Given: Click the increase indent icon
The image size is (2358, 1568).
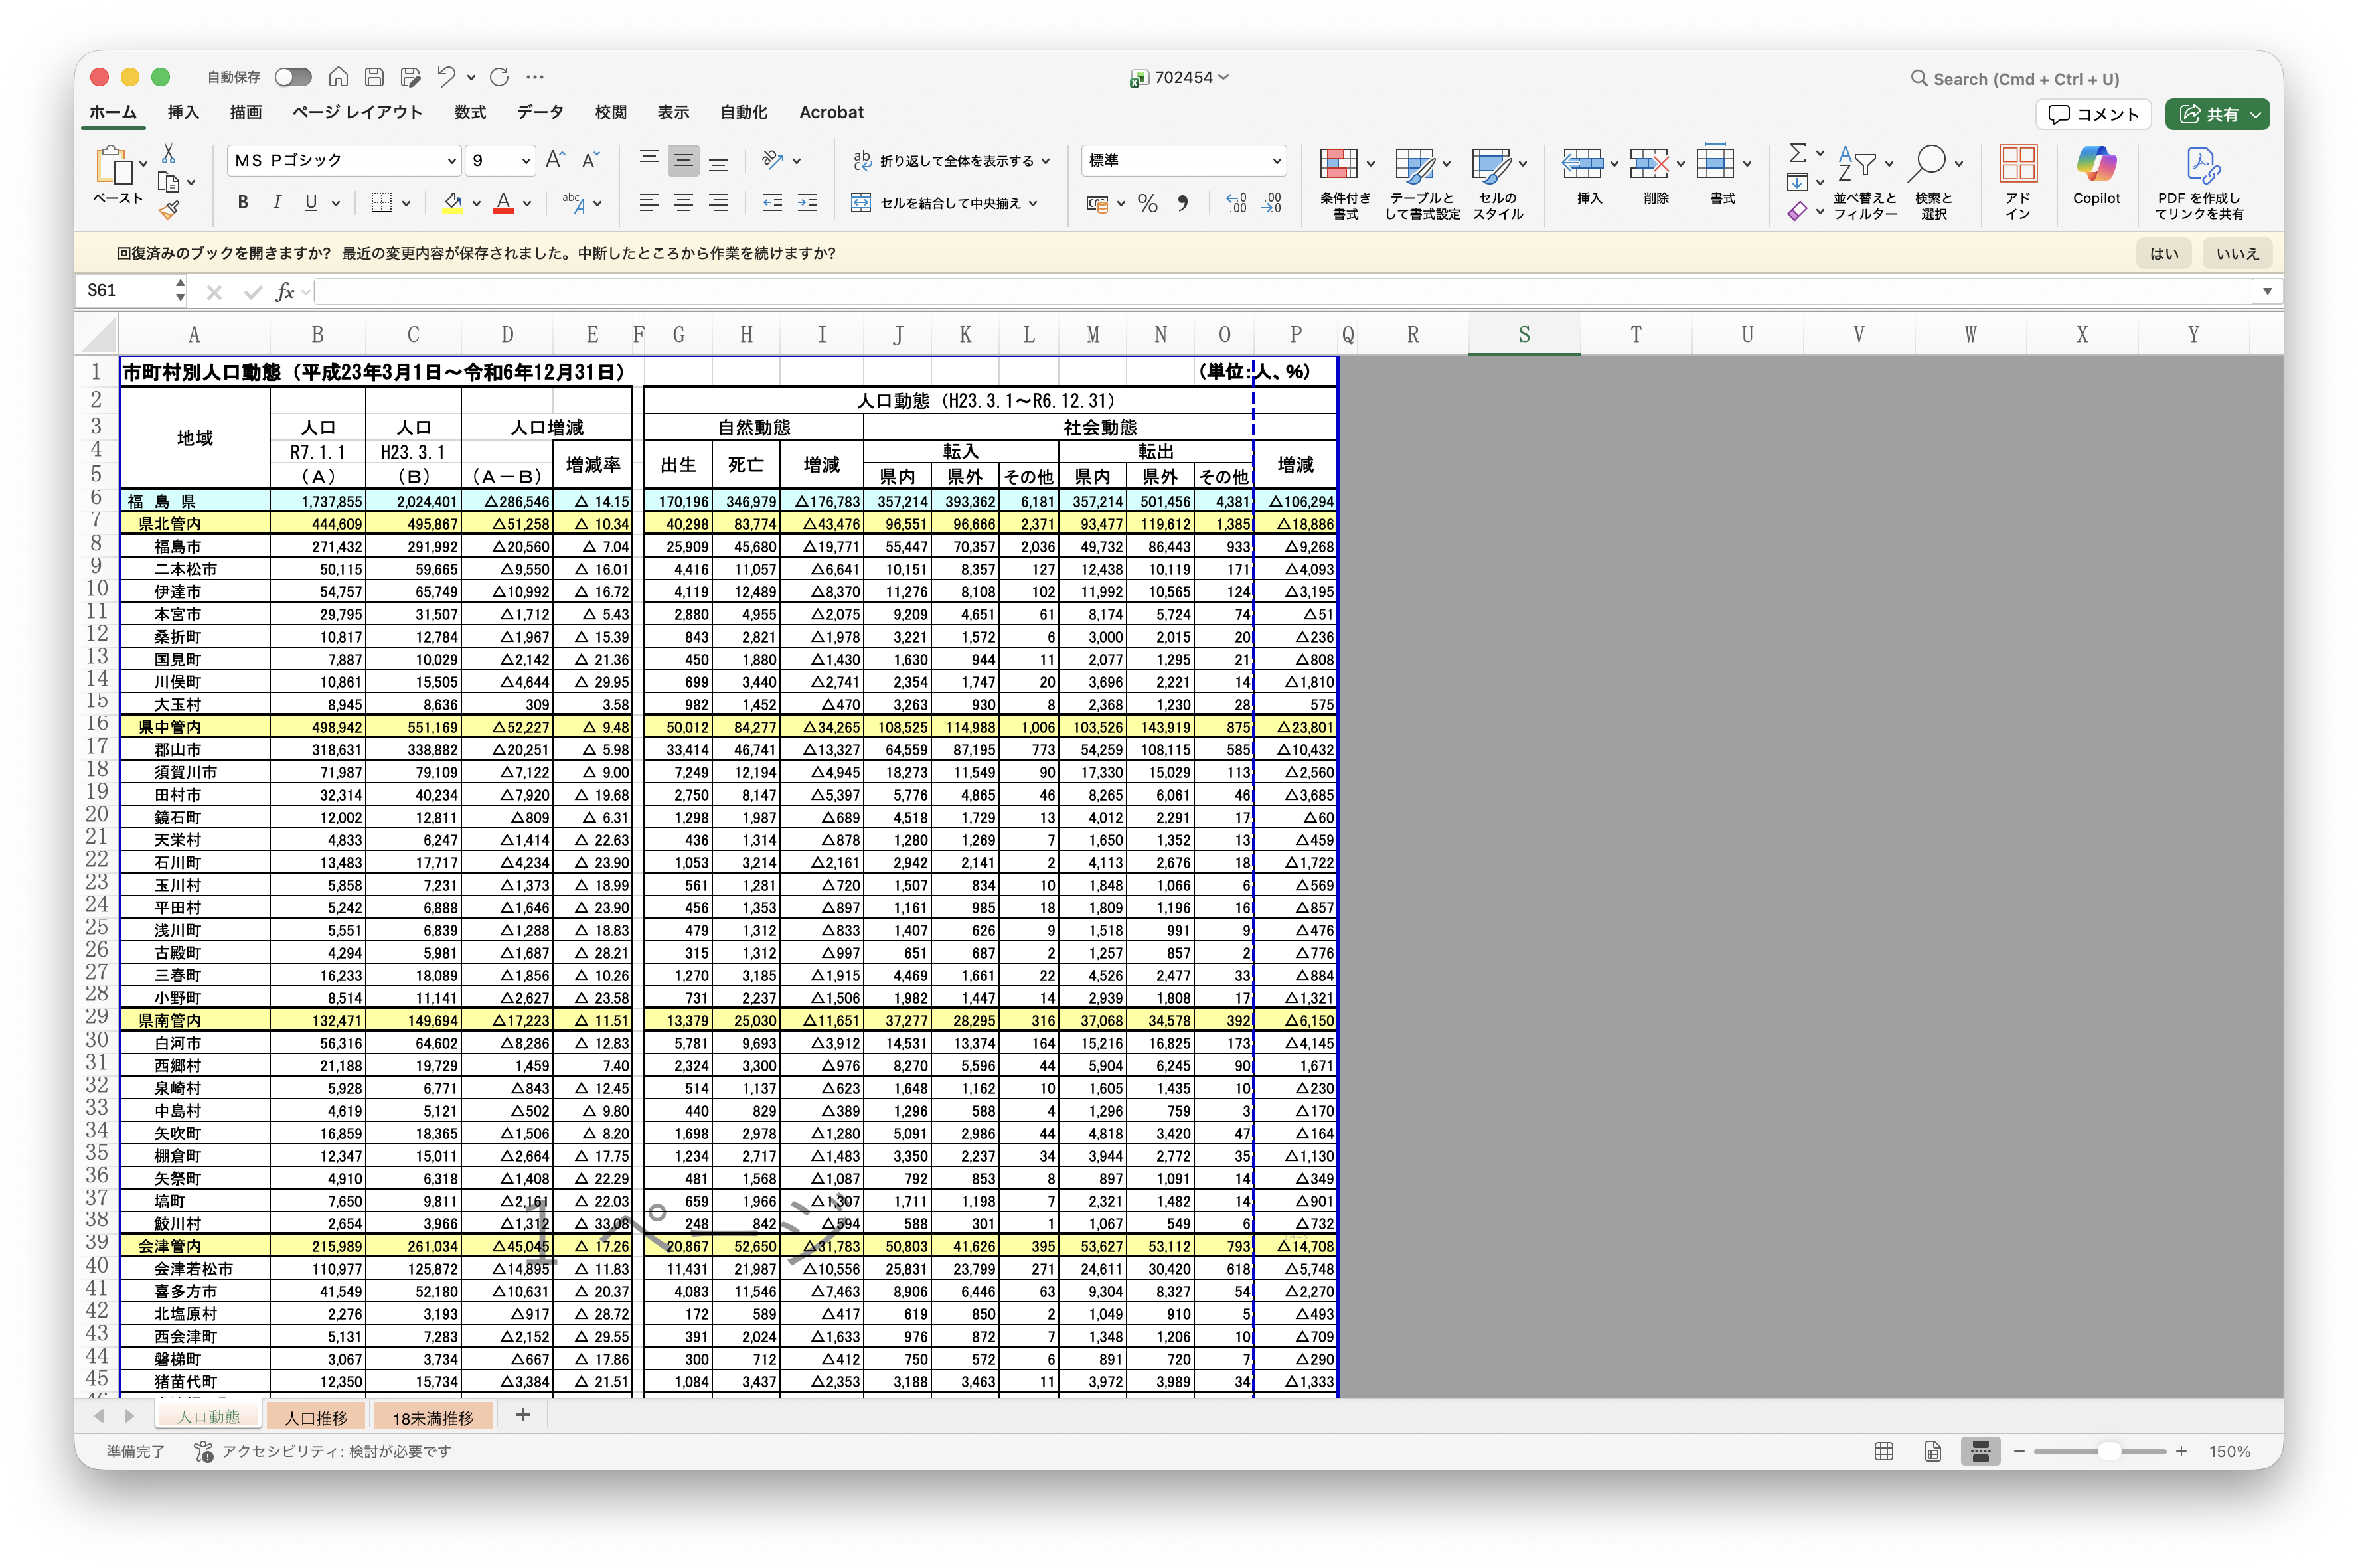Looking at the screenshot, I should [807, 203].
